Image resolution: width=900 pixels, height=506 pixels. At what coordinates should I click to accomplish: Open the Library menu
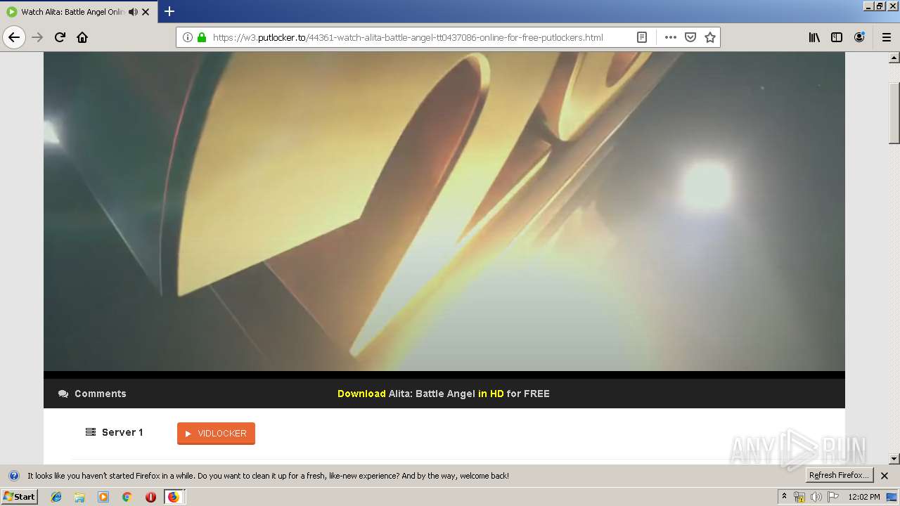tap(814, 37)
